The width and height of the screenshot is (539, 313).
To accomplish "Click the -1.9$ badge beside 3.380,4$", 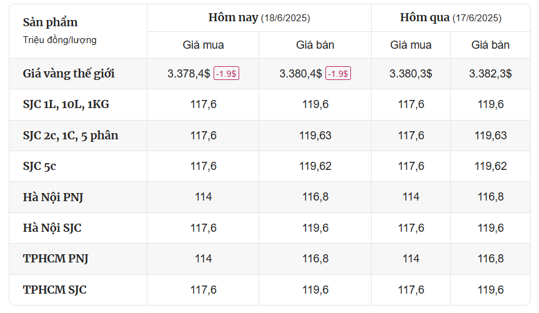I will [x=339, y=74].
